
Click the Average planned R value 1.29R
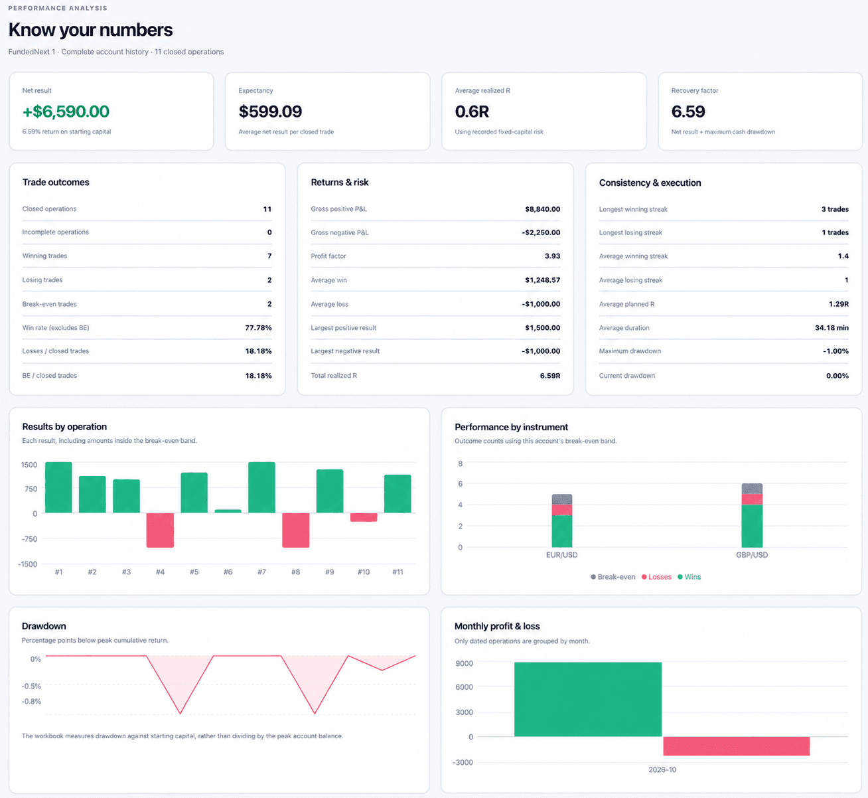839,304
